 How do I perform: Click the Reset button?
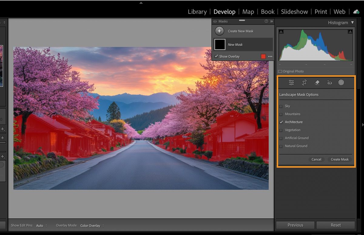point(335,225)
